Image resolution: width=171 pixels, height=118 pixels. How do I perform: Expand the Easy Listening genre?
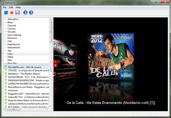pos(5,35)
